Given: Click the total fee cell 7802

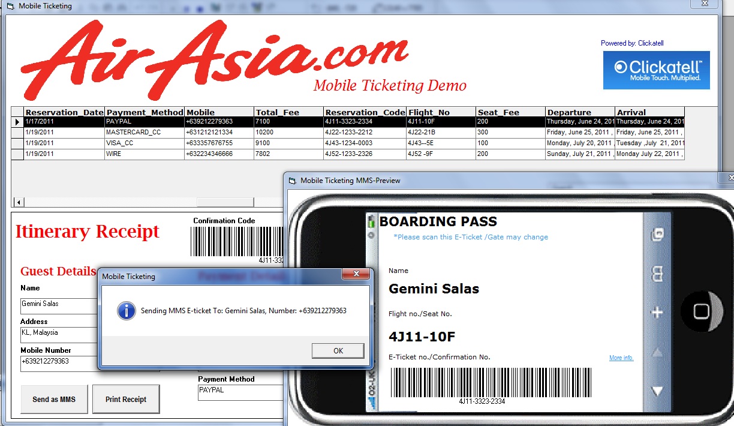Looking at the screenshot, I should (x=288, y=154).
